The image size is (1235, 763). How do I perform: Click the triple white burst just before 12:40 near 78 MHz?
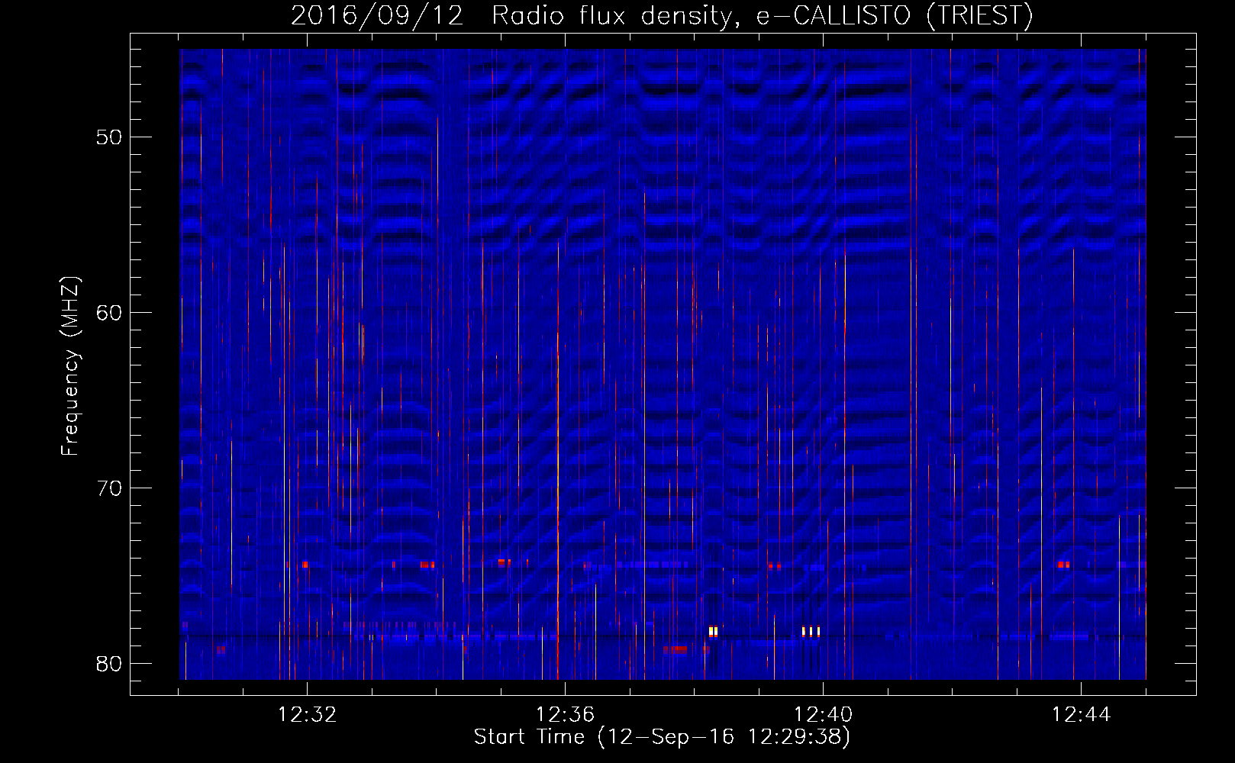pos(811,632)
